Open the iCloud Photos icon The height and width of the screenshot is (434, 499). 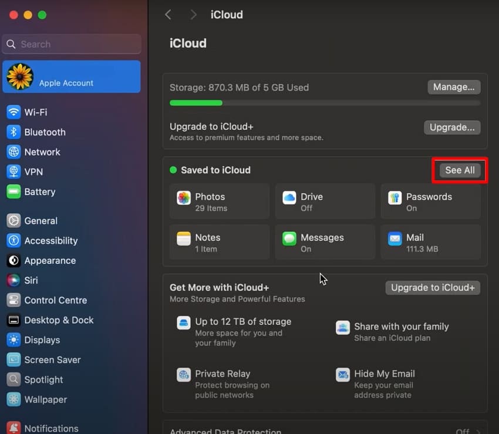point(184,198)
